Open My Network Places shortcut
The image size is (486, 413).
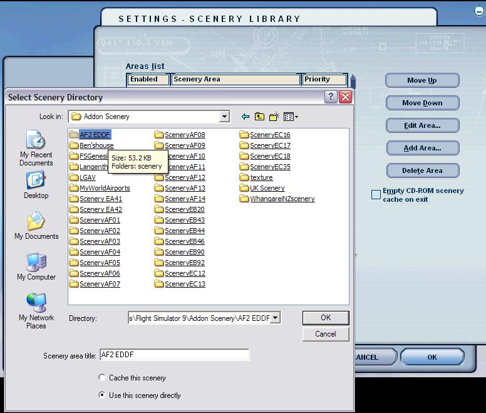coord(36,311)
